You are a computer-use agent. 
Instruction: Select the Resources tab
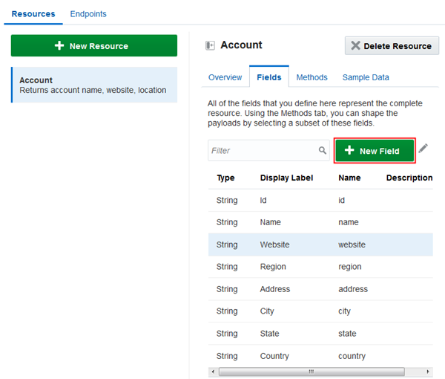pyautogui.click(x=33, y=14)
